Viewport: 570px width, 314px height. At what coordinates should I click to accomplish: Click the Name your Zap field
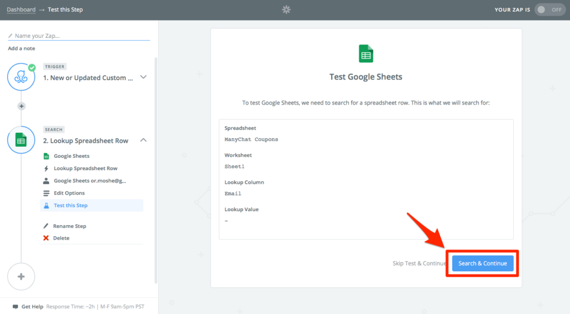(x=79, y=36)
